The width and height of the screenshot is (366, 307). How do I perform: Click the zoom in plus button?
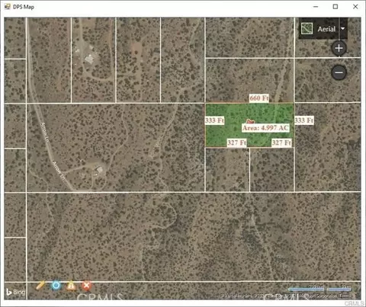tap(339, 48)
